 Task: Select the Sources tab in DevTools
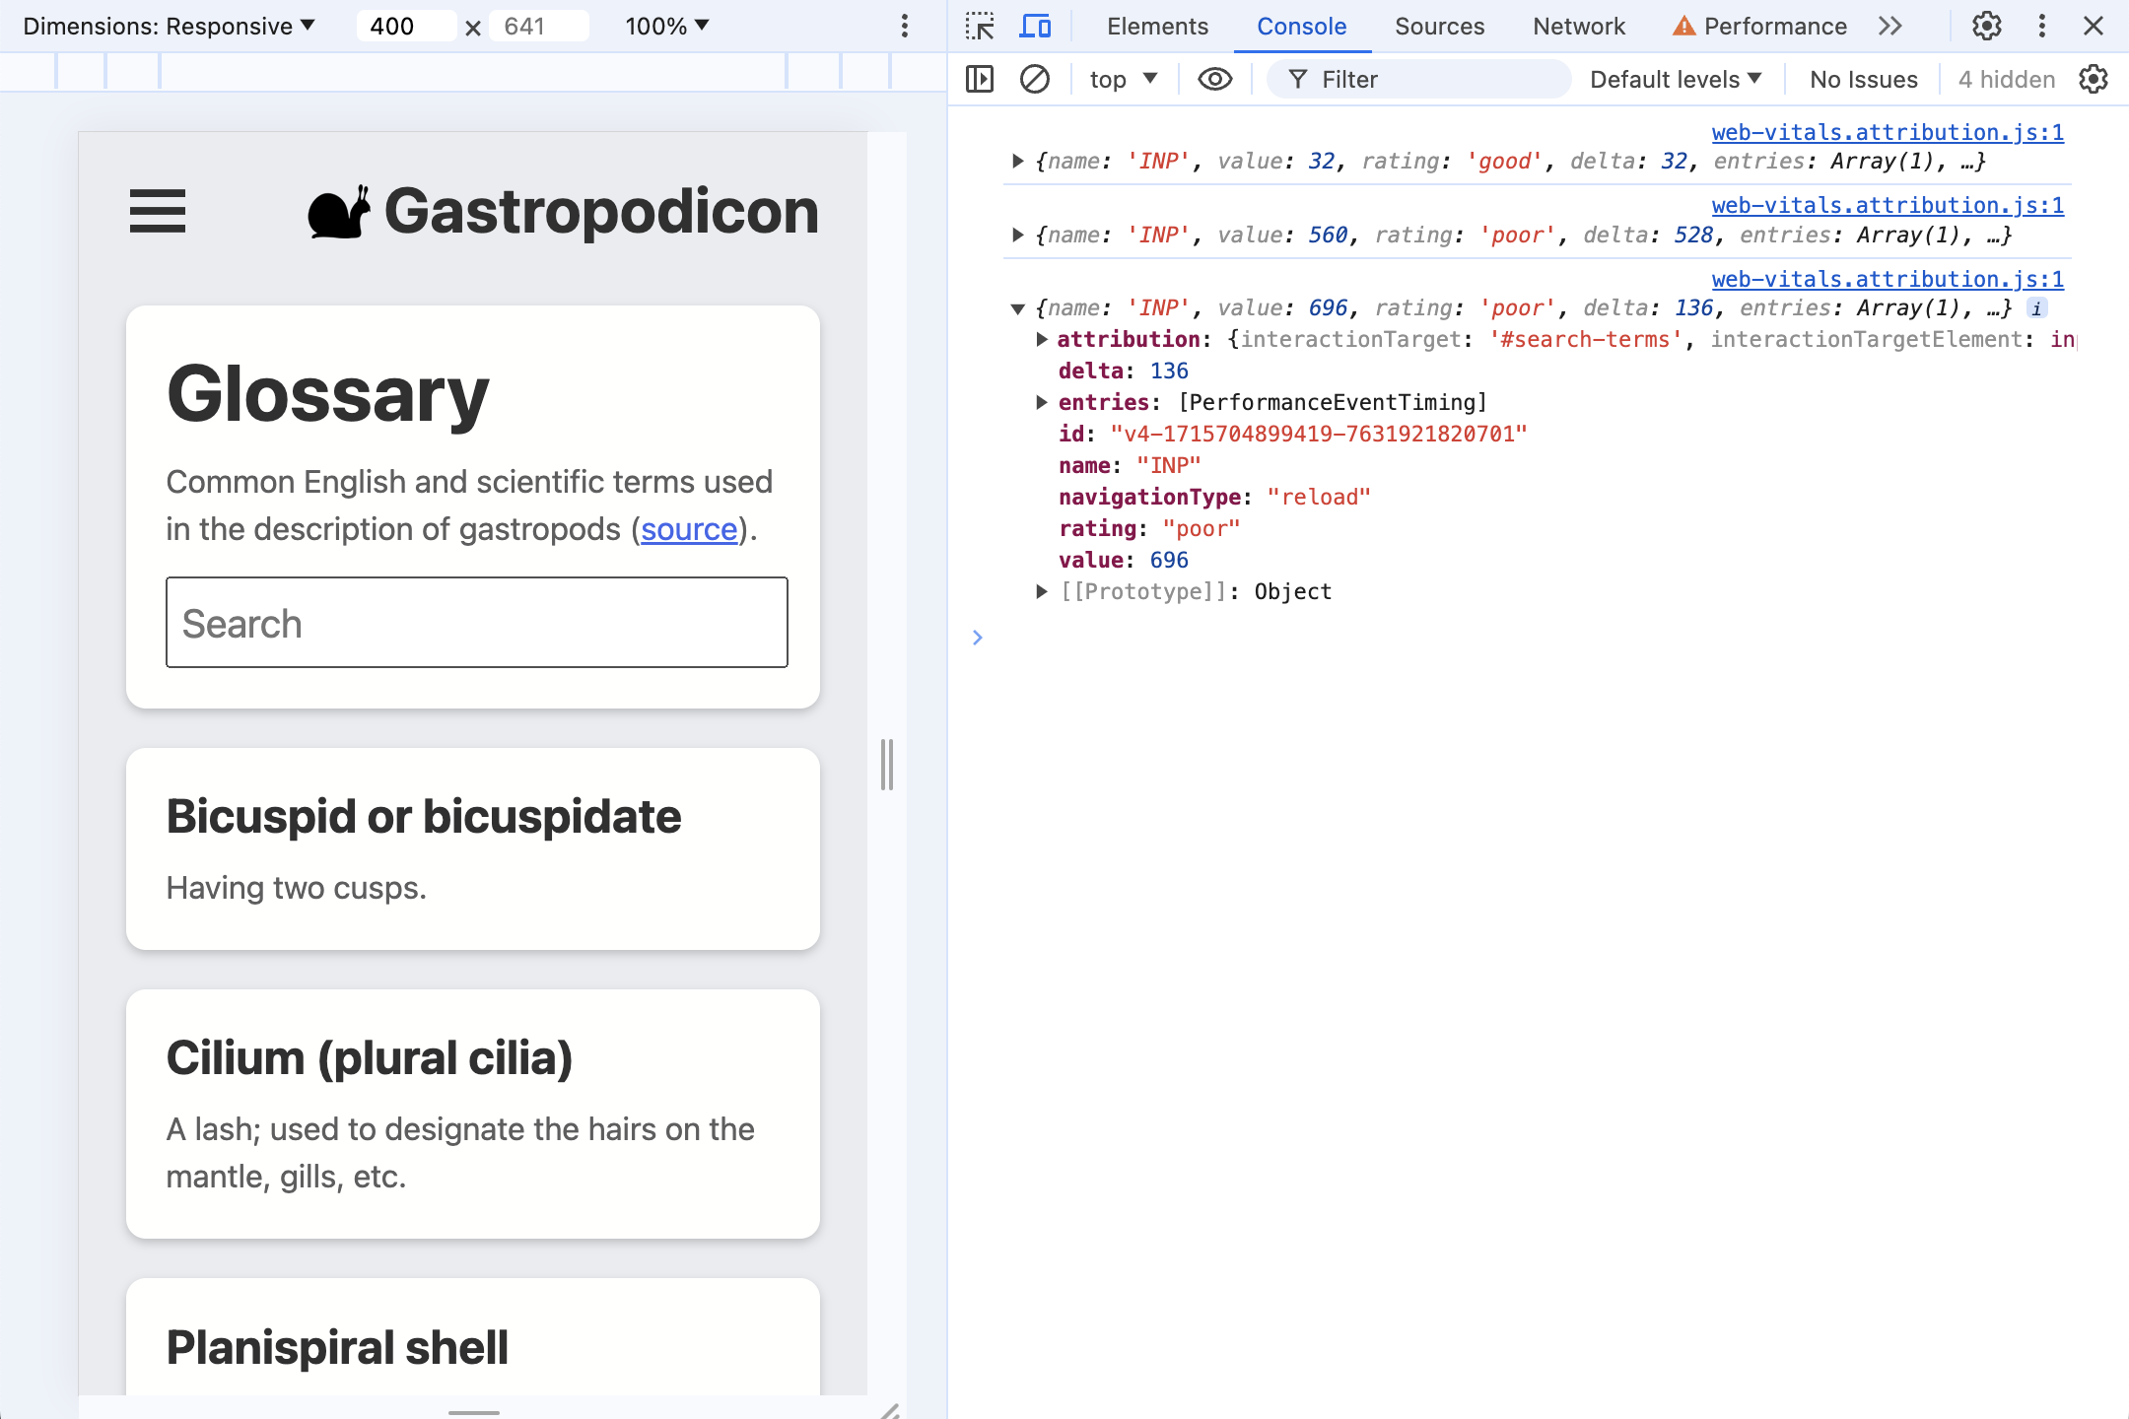click(x=1440, y=27)
